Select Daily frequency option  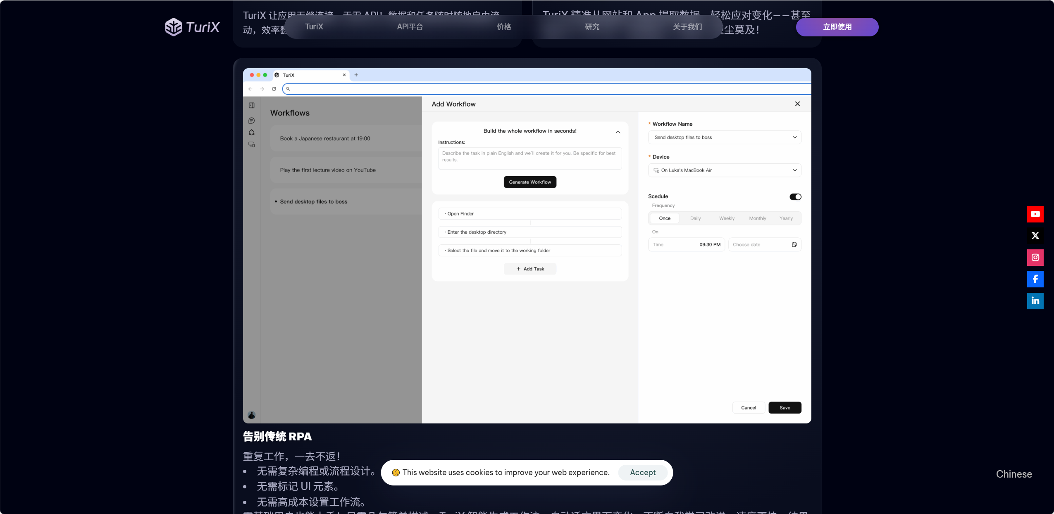(x=696, y=218)
